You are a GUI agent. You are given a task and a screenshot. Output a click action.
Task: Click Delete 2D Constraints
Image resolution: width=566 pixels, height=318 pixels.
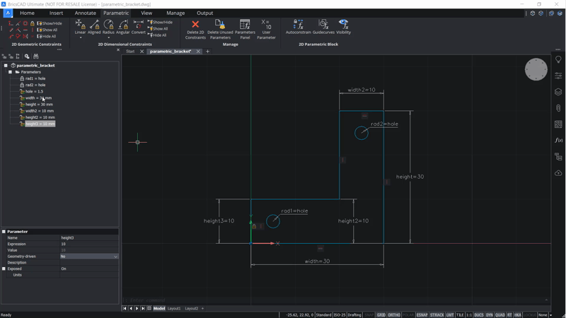click(x=195, y=29)
